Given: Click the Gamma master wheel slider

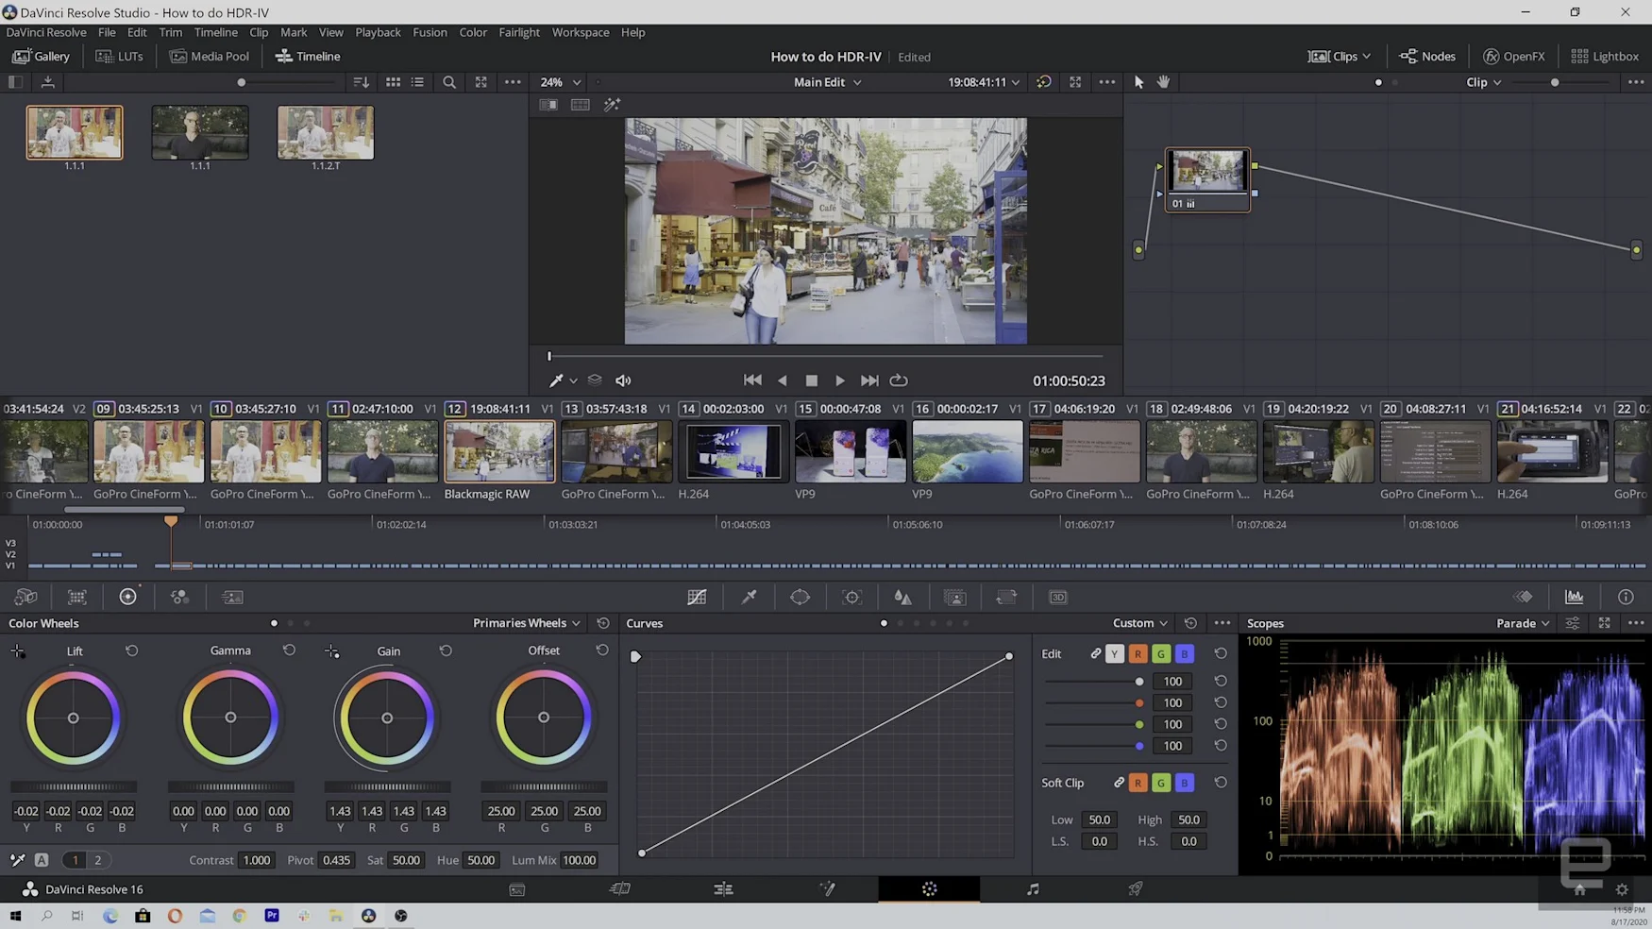Looking at the screenshot, I should (230, 786).
